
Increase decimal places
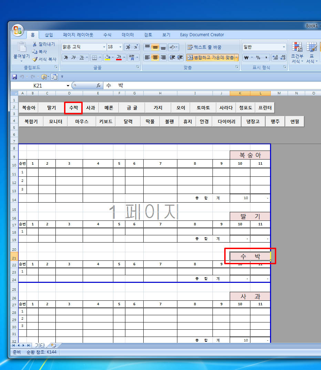coord(275,57)
